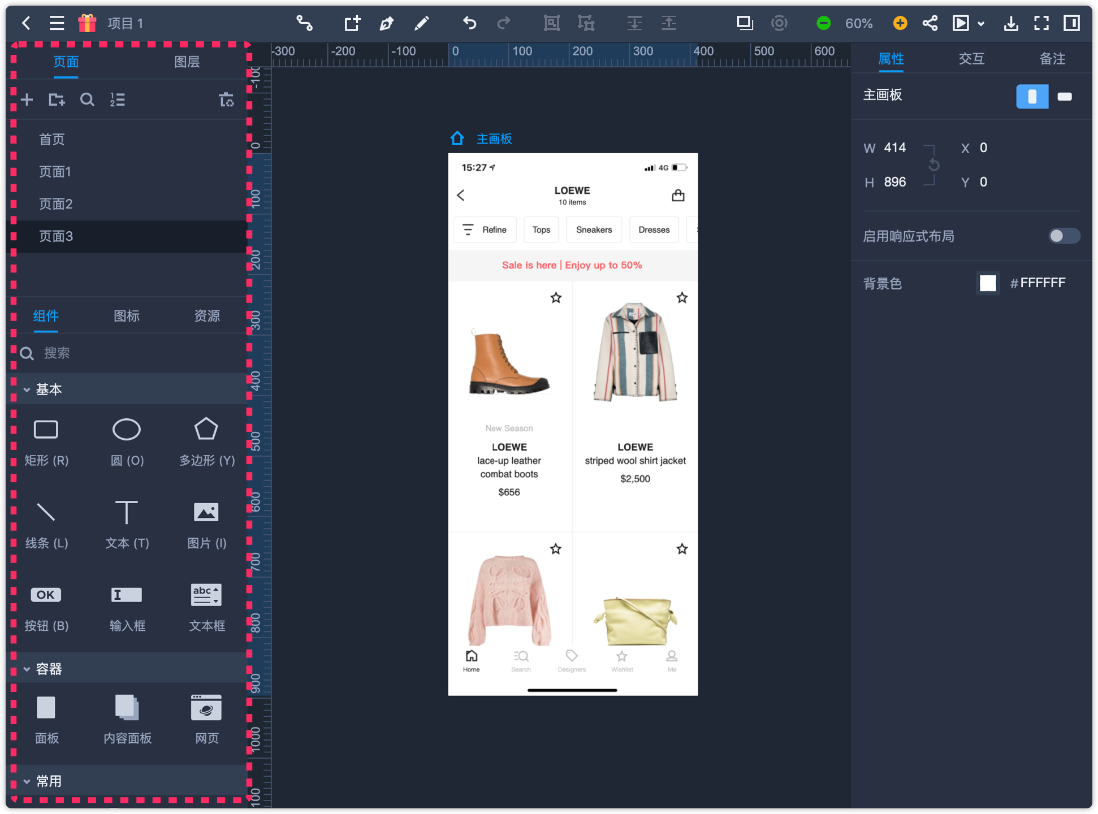Add a new page with plus icon
The height and width of the screenshot is (814, 1098).
[x=27, y=100]
